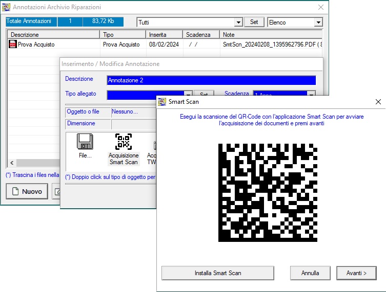Screen dimensions: 386x292
Task: Click the empty Scadenza cell showing / /
Action: click(x=193, y=44)
